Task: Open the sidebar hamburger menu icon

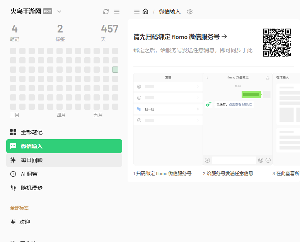Action: click(x=117, y=12)
